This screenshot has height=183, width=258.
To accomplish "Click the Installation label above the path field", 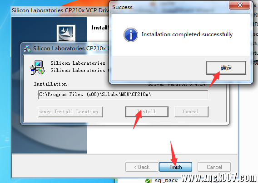I will tap(50, 84).
